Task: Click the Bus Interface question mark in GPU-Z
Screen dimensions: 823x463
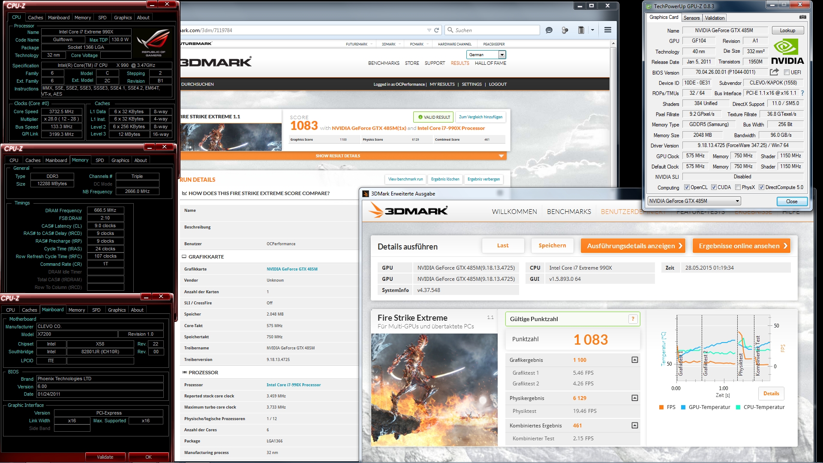Action: coord(802,93)
